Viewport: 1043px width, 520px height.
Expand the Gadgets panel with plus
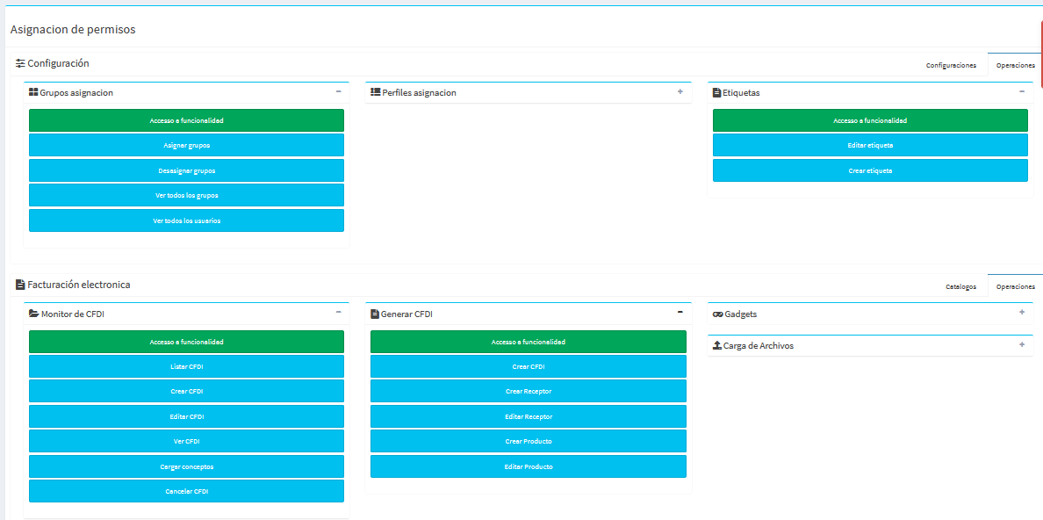pos(1021,312)
